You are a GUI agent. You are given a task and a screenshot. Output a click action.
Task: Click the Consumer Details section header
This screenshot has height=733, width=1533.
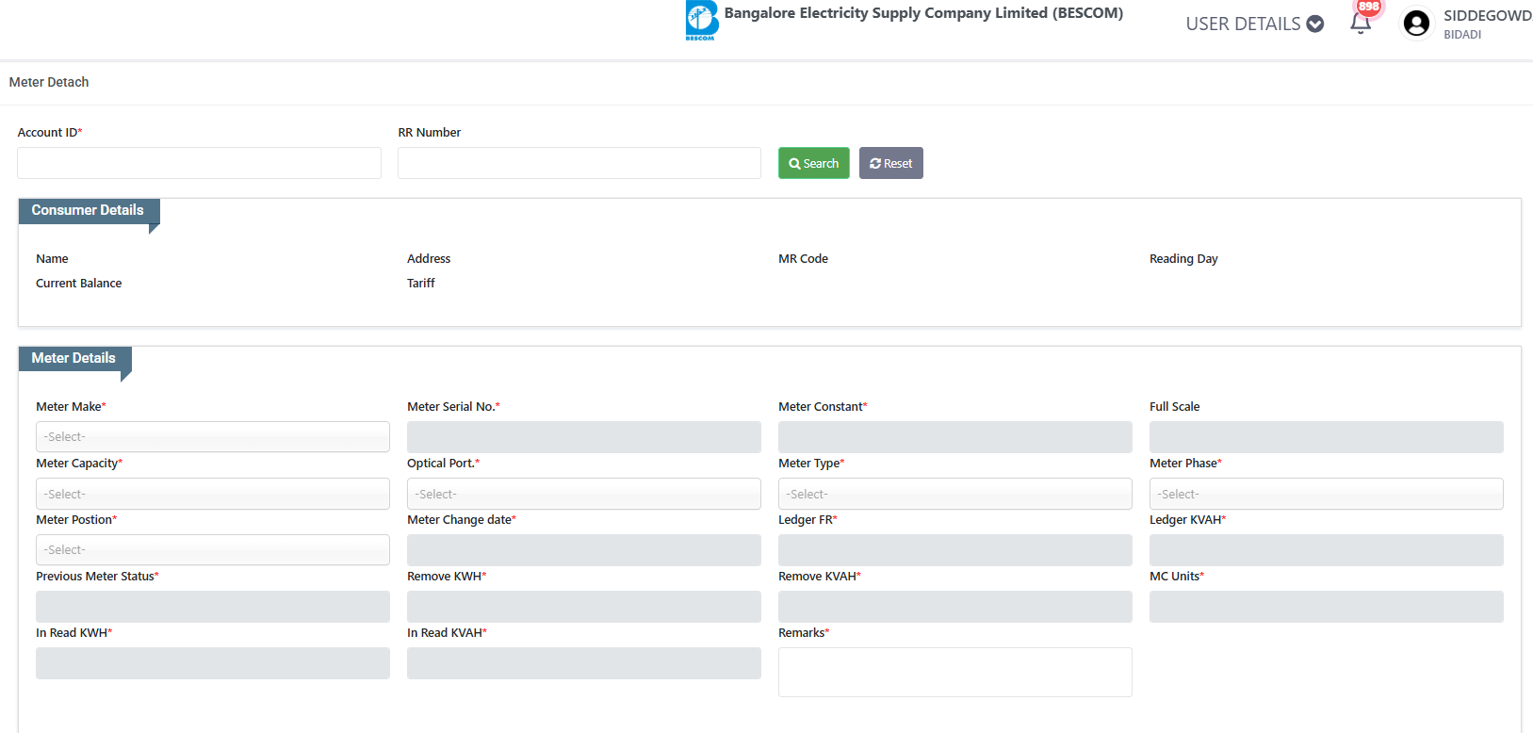point(88,211)
